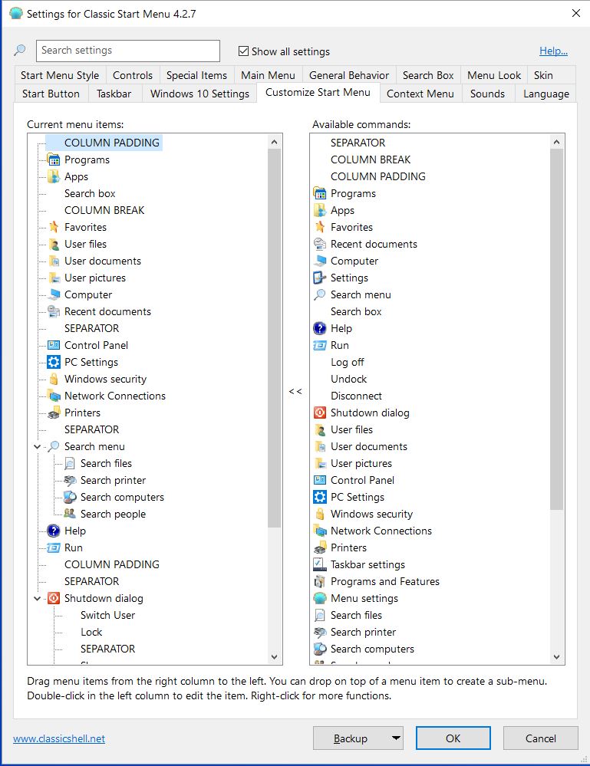The width and height of the screenshot is (590, 766).
Task: Open the Backup button dropdown arrow
Action: point(396,738)
